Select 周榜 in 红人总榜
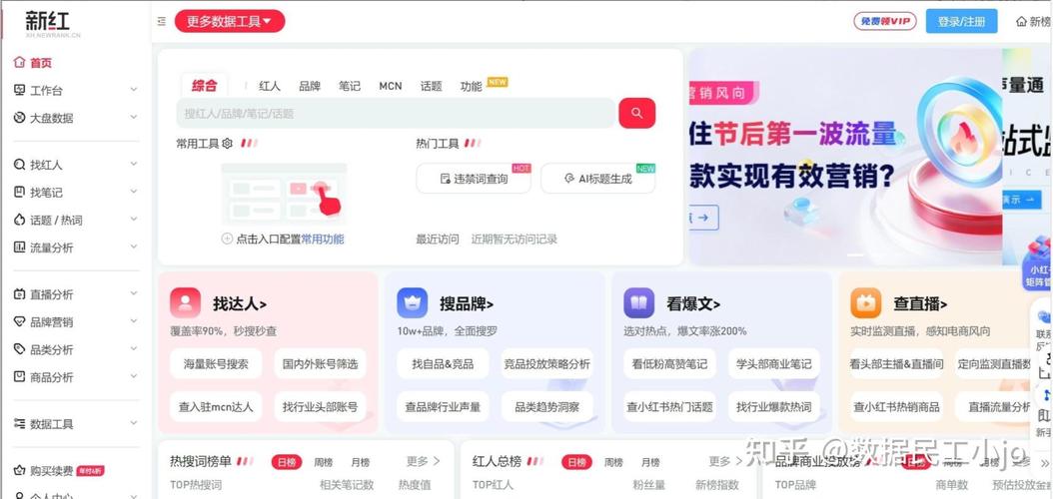This screenshot has height=499, width=1053. (613, 462)
